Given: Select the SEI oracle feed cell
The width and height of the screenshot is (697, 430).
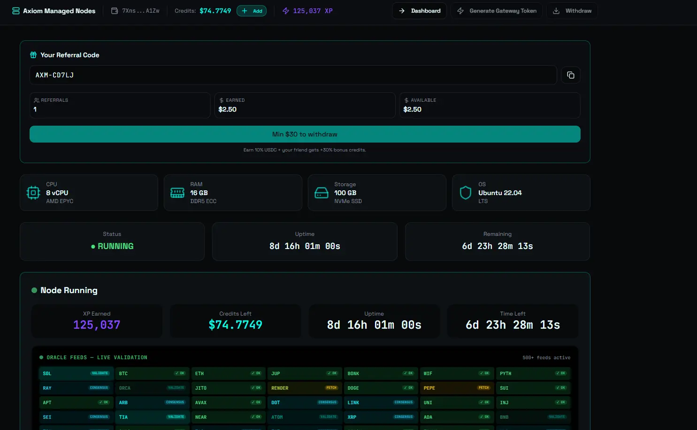Looking at the screenshot, I should [x=76, y=417].
